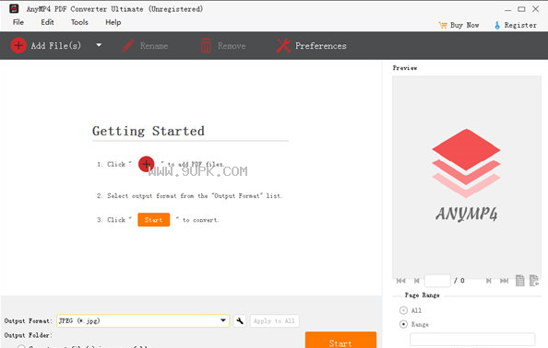Open output settings wrench icon

[x=240, y=320]
